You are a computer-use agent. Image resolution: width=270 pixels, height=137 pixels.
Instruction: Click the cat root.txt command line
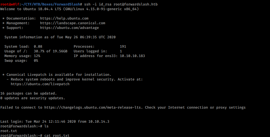click(57, 135)
